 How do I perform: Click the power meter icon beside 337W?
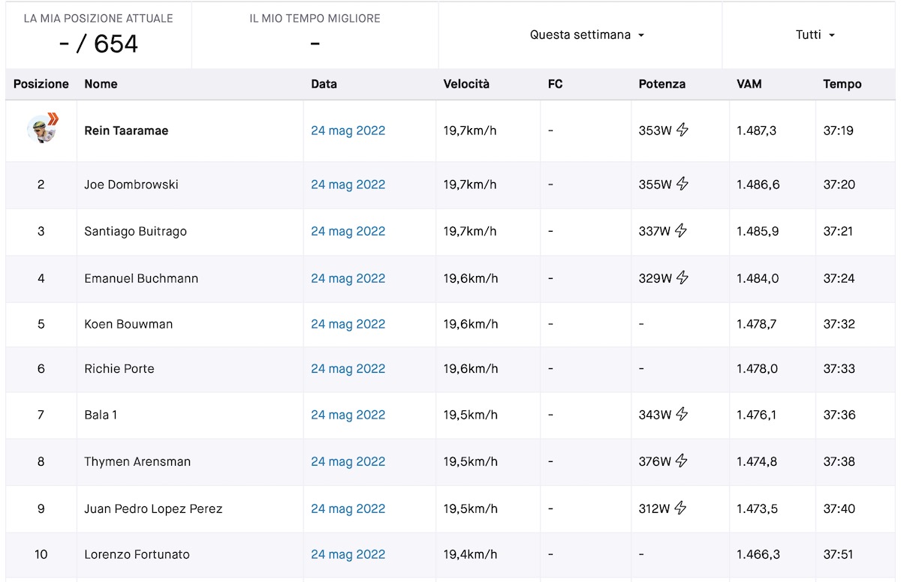pyautogui.click(x=680, y=231)
